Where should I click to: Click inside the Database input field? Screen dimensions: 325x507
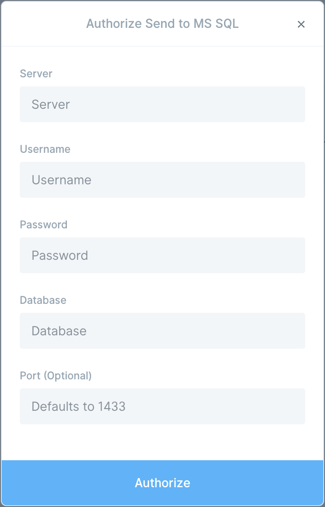pos(162,331)
